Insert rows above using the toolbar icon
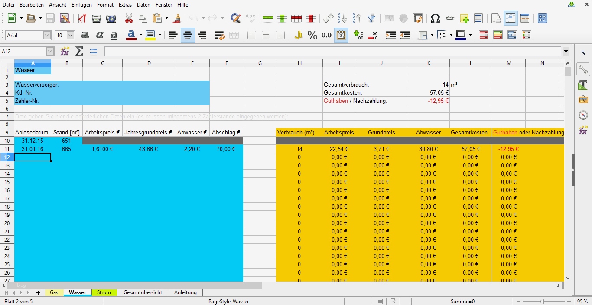Viewport: 592px width, 305px height. [x=268, y=18]
